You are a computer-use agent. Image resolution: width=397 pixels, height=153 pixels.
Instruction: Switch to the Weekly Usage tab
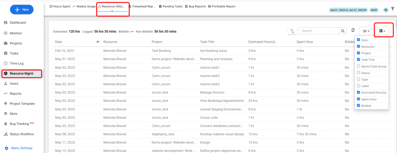(x=84, y=6)
